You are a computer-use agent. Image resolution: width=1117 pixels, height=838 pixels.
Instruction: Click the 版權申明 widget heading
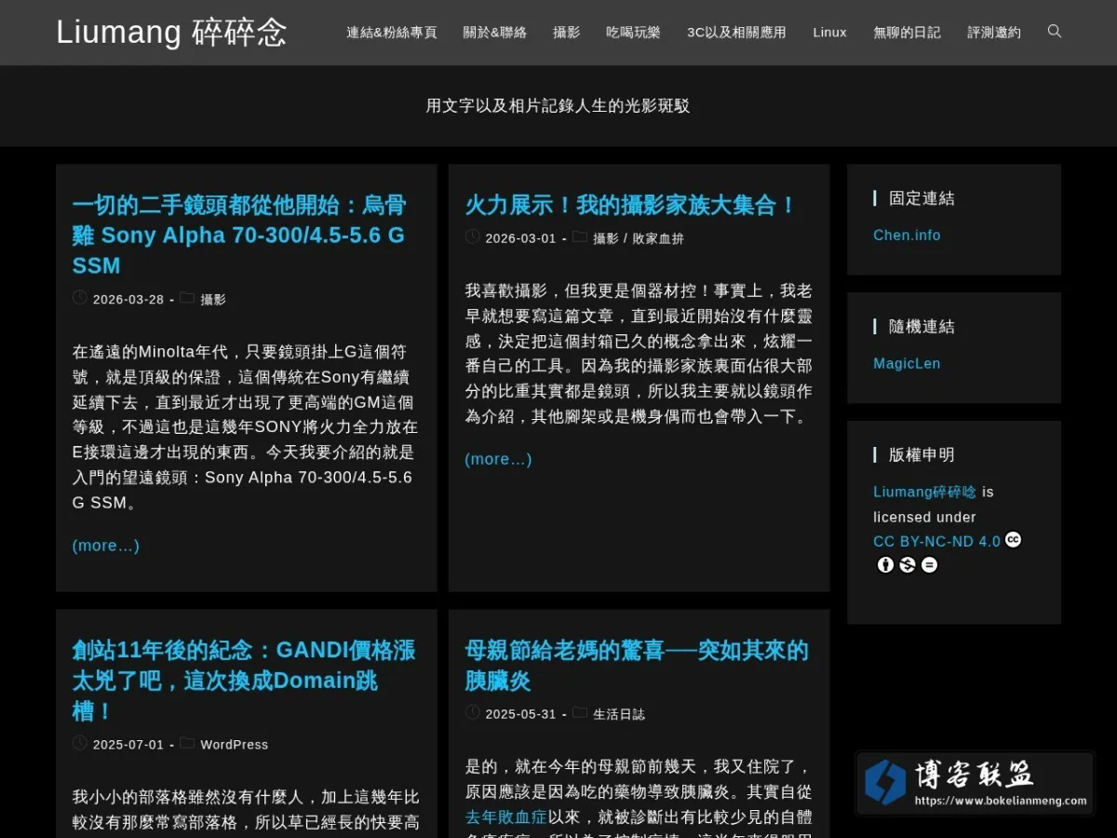click(x=922, y=455)
